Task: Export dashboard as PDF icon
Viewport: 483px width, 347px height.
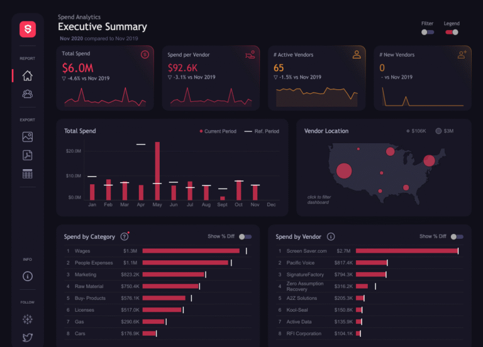Action: click(x=28, y=155)
